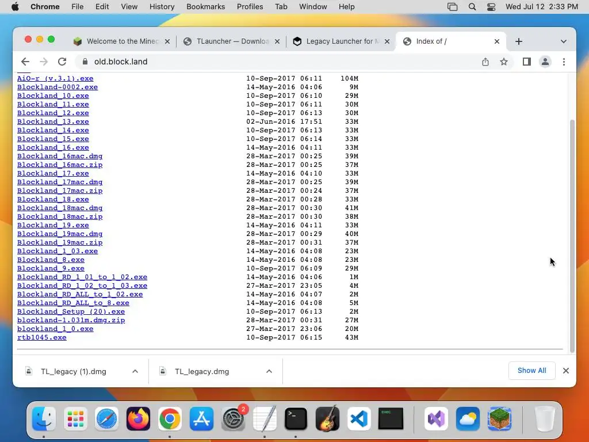
Task: Open the Apple menu
Action: click(15, 7)
